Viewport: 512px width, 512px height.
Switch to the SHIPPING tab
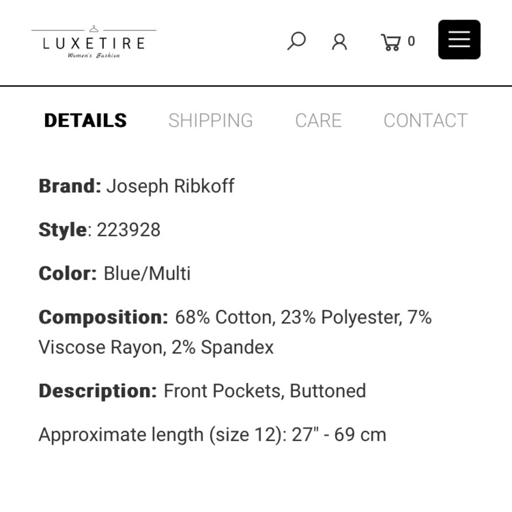point(210,120)
